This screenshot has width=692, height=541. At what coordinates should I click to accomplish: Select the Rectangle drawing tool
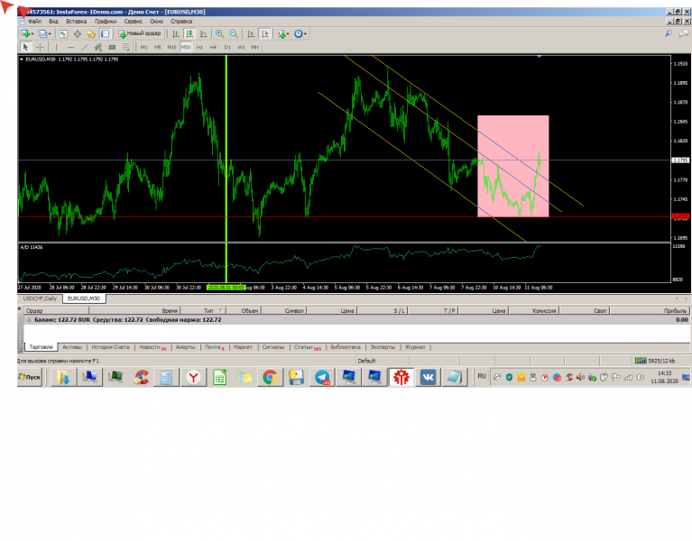click(112, 47)
